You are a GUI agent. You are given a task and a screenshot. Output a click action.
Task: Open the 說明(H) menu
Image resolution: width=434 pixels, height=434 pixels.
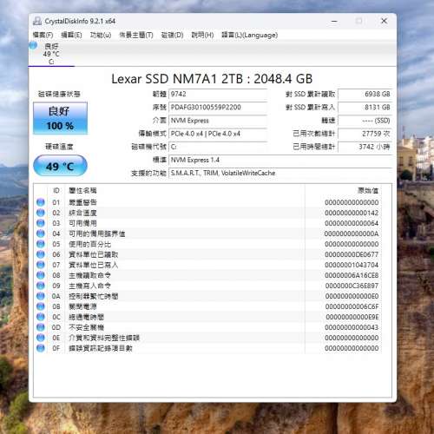click(x=202, y=35)
